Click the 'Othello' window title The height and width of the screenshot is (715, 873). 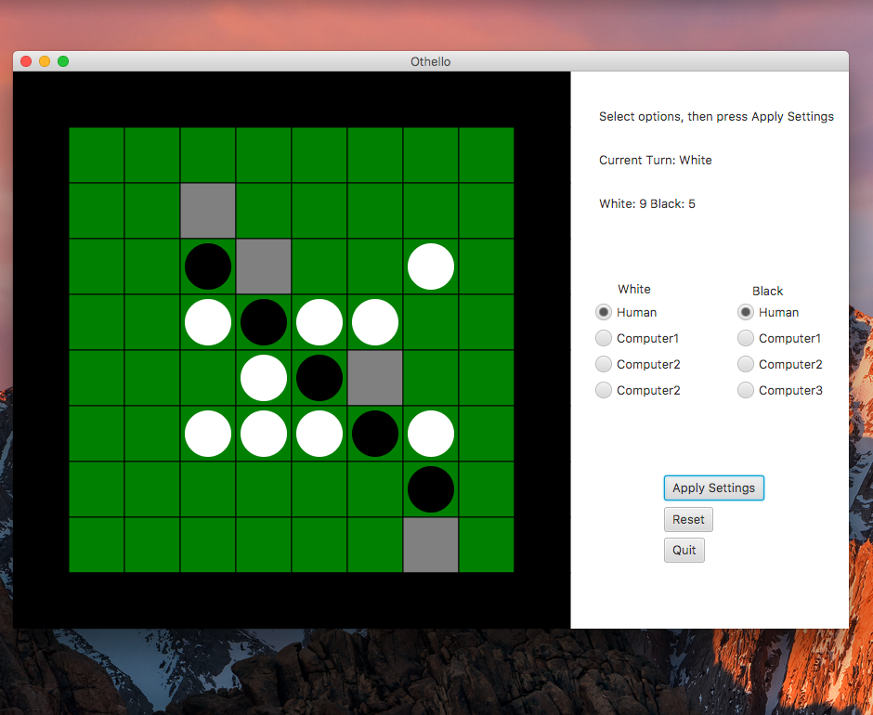coord(430,61)
